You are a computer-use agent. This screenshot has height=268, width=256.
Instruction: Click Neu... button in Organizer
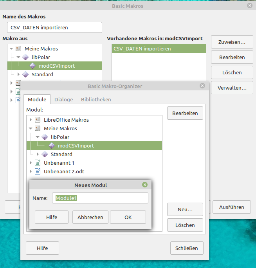(x=185, y=209)
